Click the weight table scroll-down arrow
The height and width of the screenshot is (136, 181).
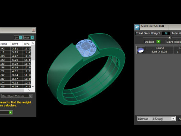pyautogui.click(x=33, y=87)
